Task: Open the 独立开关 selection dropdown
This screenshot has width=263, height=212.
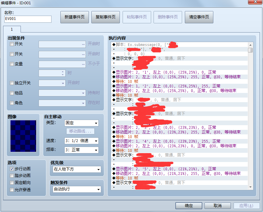Action: [52, 83]
